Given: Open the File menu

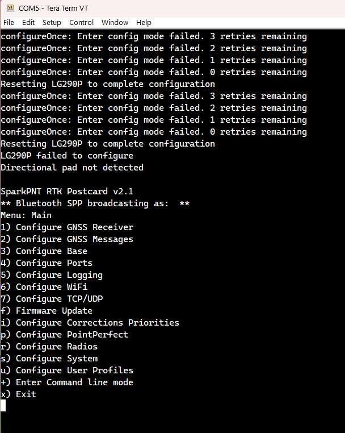Looking at the screenshot, I should (9, 22).
